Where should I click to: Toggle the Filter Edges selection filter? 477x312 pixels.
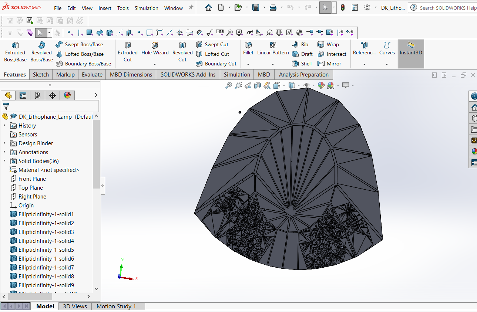(80, 33)
